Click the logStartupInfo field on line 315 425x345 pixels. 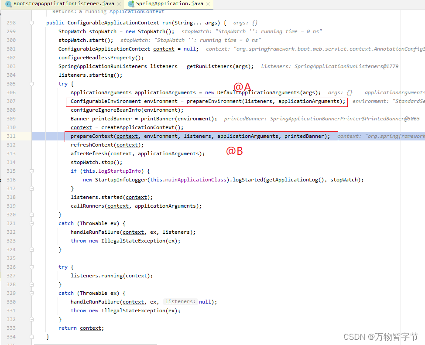[x=120, y=171]
